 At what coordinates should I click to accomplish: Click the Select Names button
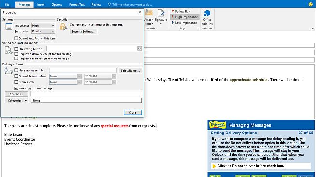click(130, 70)
